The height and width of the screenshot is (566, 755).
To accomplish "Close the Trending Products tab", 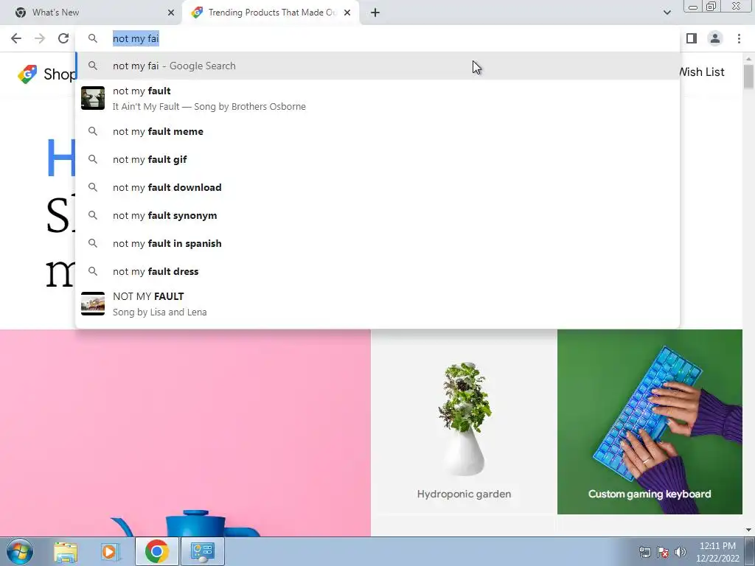I will [x=347, y=13].
